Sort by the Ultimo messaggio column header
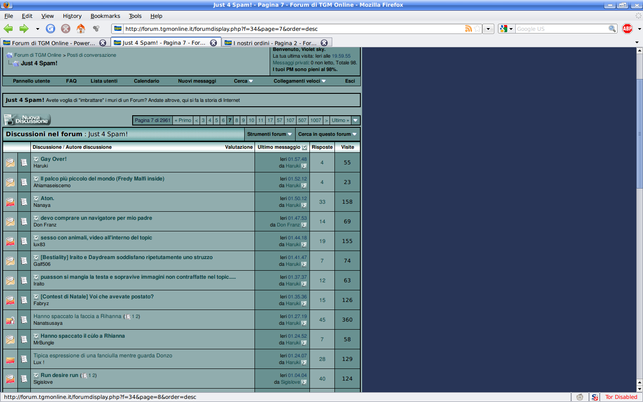This screenshot has height=402, width=643. [279, 147]
